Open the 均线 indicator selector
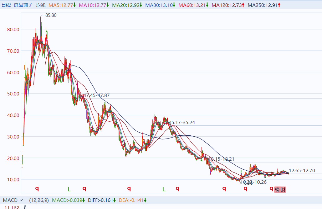 [40, 5]
